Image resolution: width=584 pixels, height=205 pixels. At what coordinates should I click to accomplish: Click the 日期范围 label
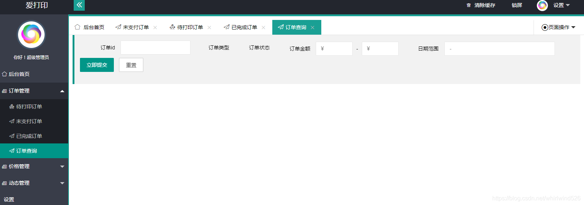tap(429, 49)
